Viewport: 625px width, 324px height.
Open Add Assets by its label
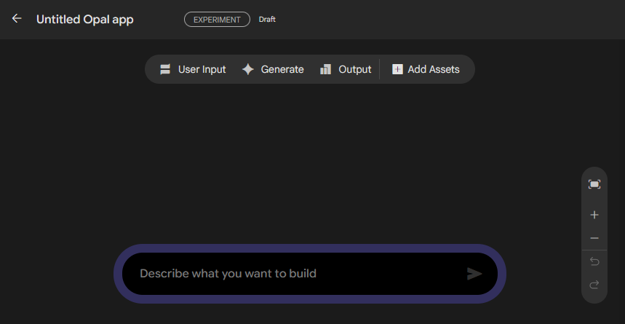(434, 69)
